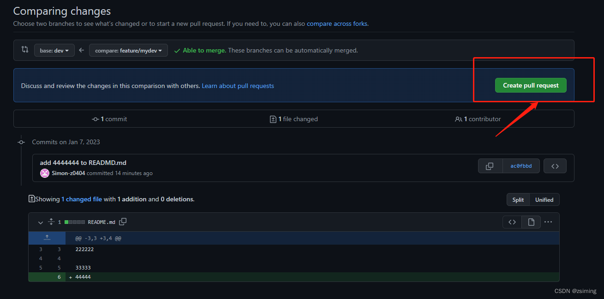Expand hidden lines above the diff hunk
This screenshot has width=604, height=299.
click(x=47, y=238)
